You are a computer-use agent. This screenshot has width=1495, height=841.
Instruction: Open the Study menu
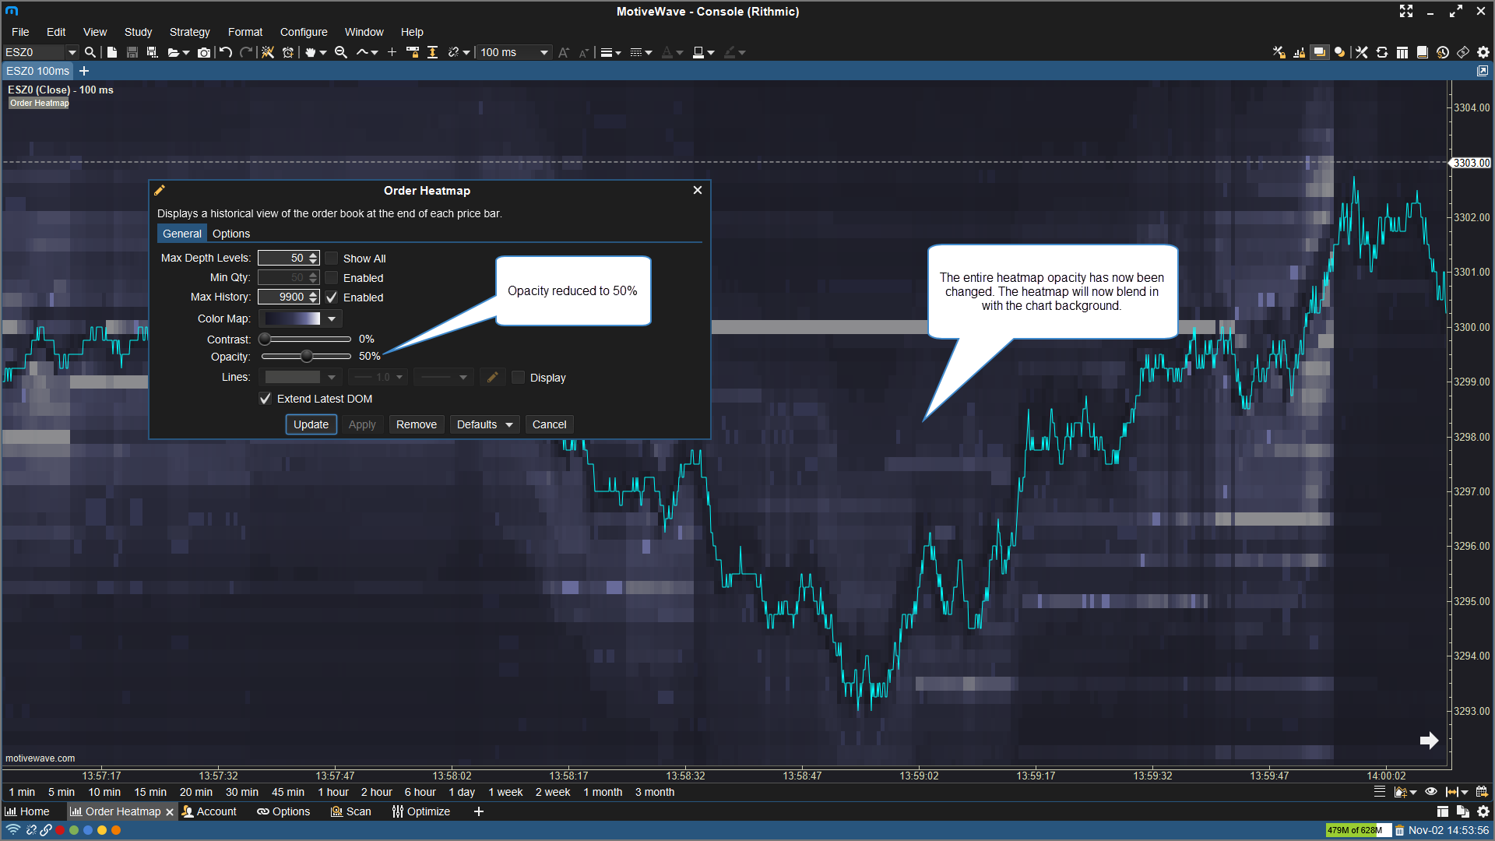138,32
